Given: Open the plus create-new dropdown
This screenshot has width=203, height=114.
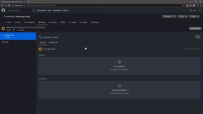Looking at the screenshot, I should point(195,10).
